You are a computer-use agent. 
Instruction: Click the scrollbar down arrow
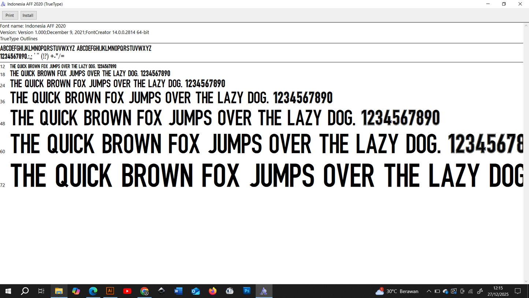click(526, 282)
